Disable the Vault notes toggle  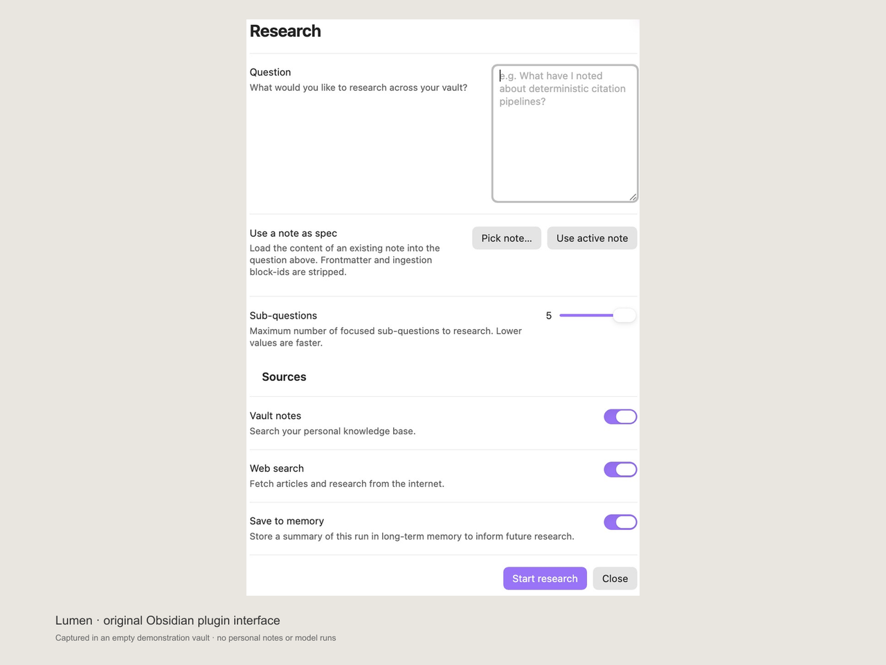pyautogui.click(x=620, y=417)
